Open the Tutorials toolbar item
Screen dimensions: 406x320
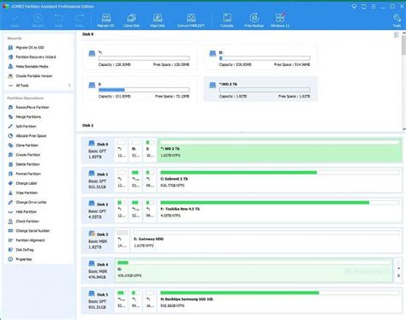(227, 21)
